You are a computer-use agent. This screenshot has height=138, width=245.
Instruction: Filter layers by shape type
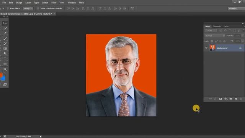click(234, 31)
